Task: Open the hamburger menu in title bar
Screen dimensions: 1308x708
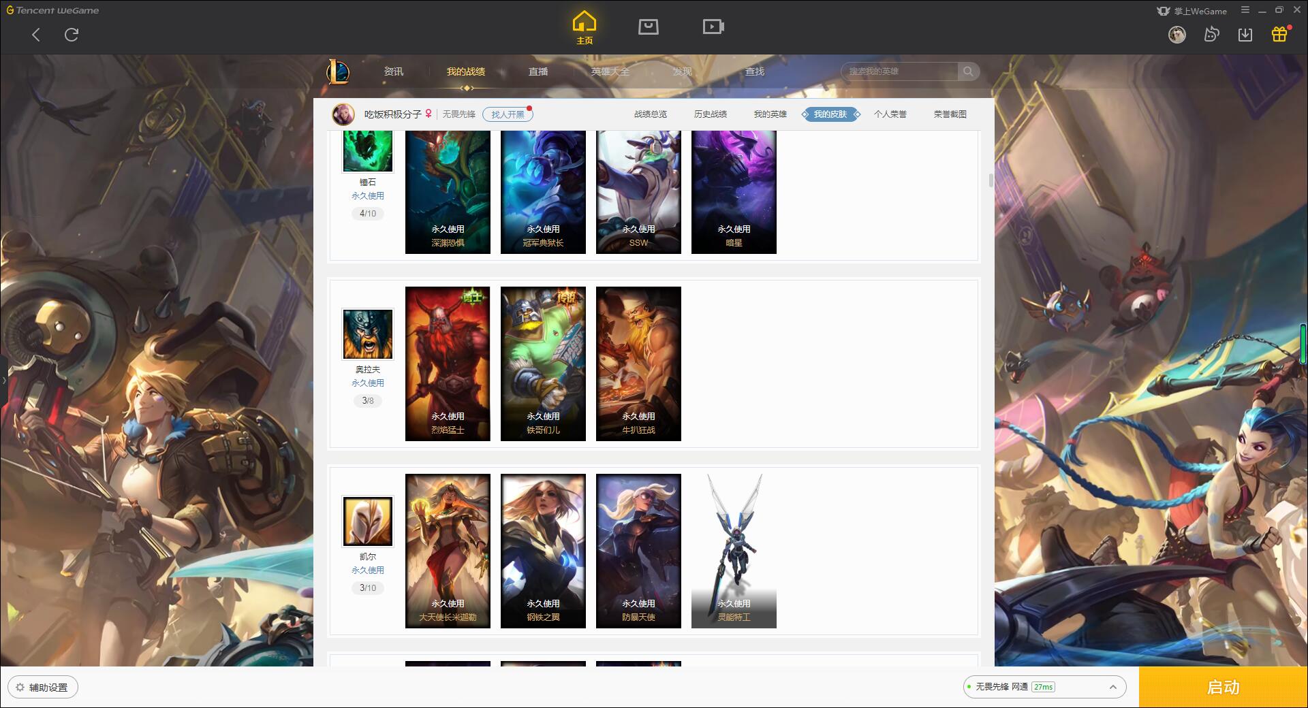Action: point(1245,10)
